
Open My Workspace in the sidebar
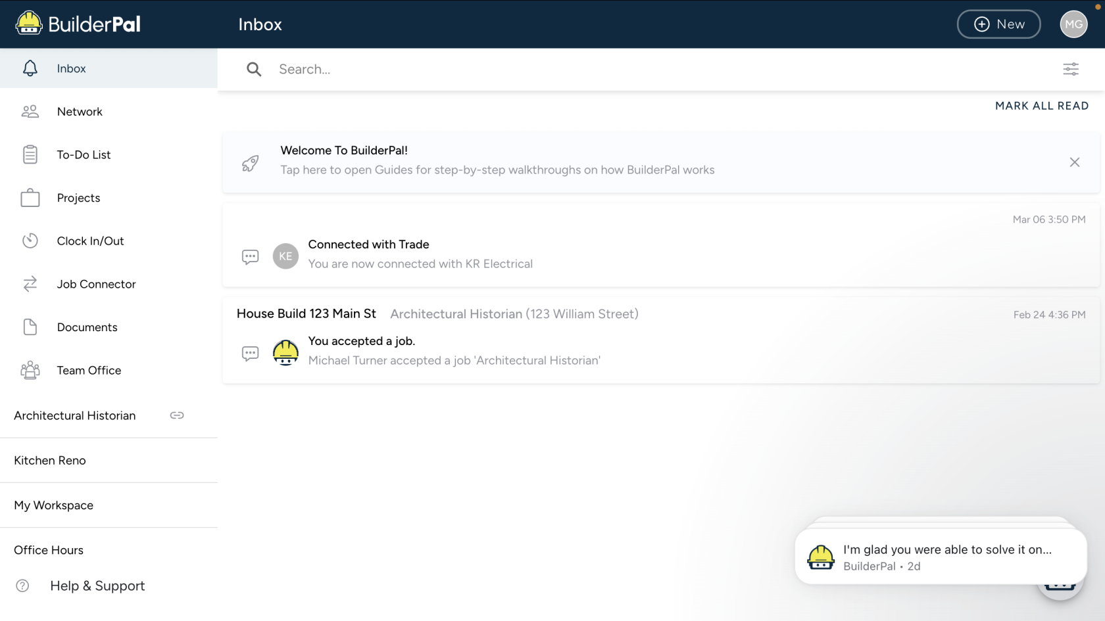tap(54, 505)
